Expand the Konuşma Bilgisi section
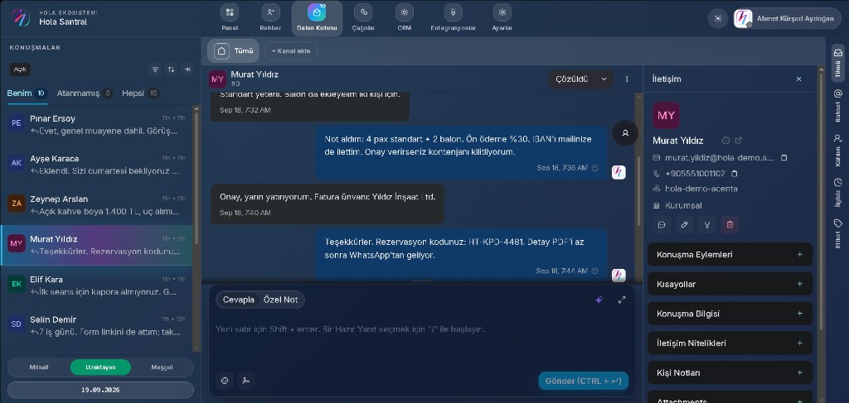This screenshot has height=403, width=849. 730,314
